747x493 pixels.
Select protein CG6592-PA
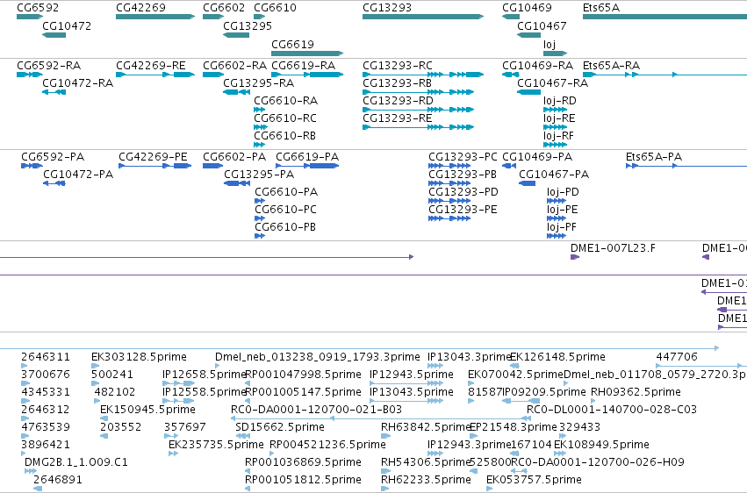pos(53,156)
